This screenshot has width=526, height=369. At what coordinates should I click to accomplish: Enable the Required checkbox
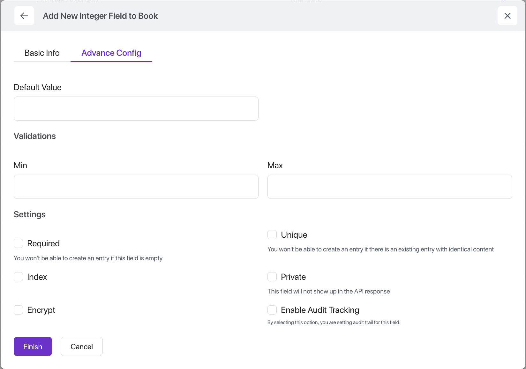coord(19,243)
